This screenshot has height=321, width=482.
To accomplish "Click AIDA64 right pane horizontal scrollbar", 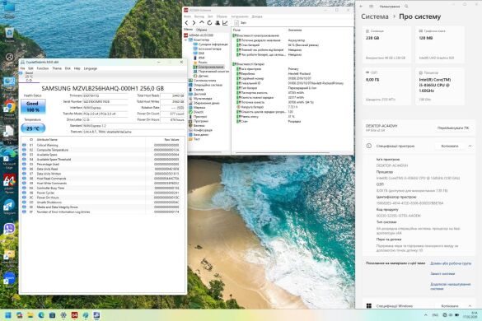I will [x=283, y=152].
